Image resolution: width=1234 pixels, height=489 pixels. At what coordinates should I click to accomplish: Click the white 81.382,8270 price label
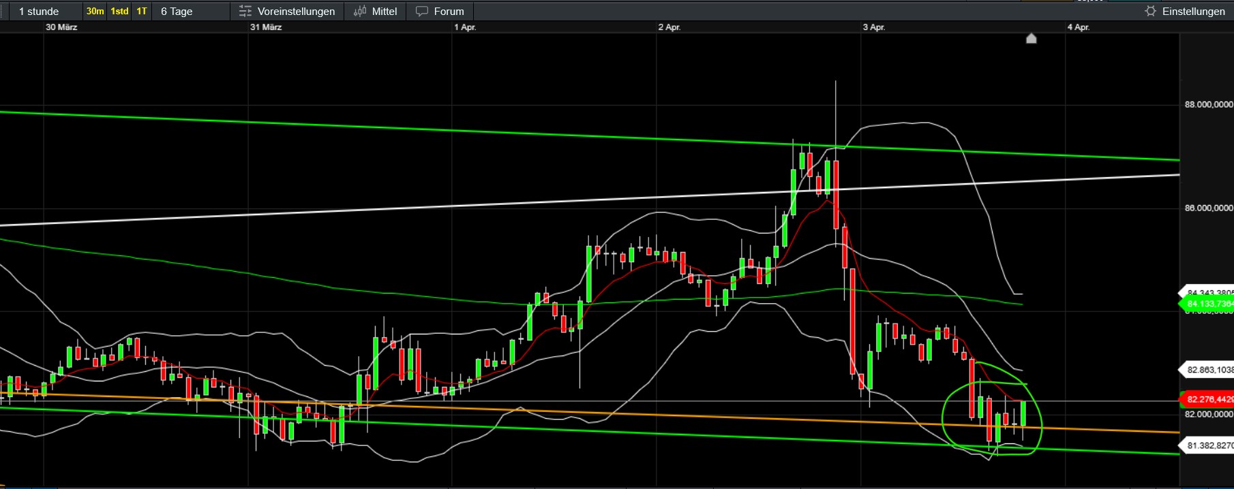pyautogui.click(x=1208, y=445)
